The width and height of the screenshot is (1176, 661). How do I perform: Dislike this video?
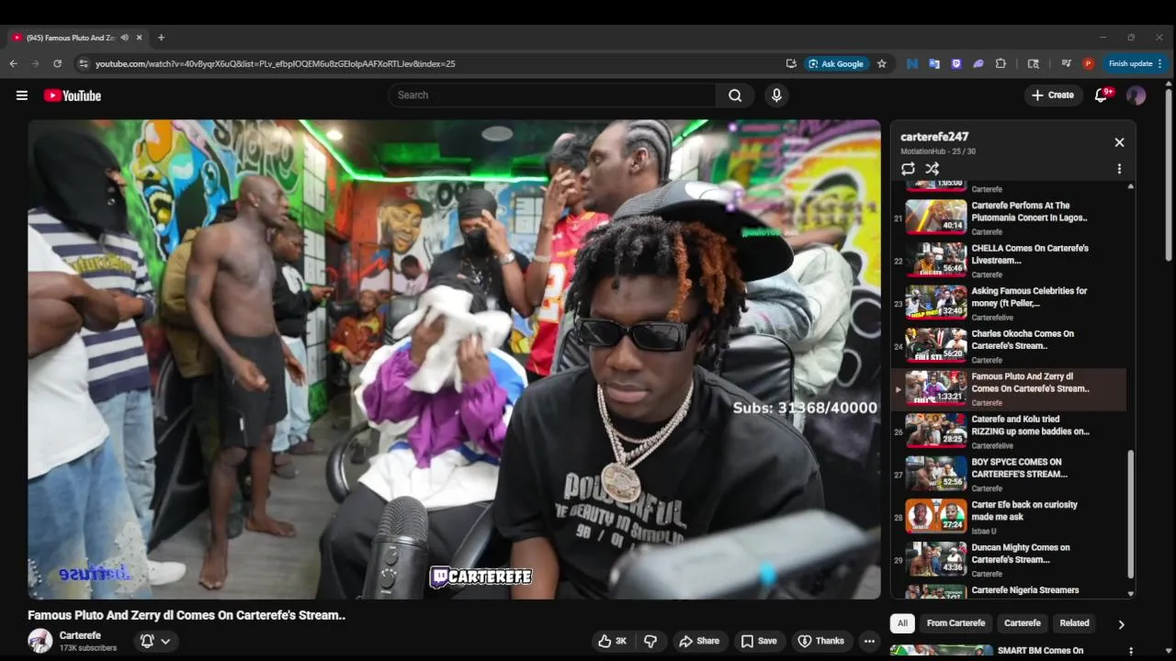pyautogui.click(x=650, y=641)
